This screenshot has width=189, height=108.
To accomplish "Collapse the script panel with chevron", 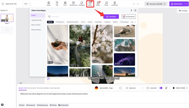I will click(x=21, y=83).
